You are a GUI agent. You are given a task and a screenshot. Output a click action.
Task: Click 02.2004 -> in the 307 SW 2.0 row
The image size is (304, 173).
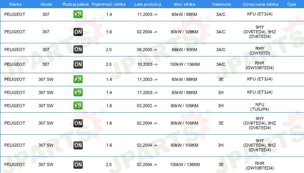coord(147,164)
